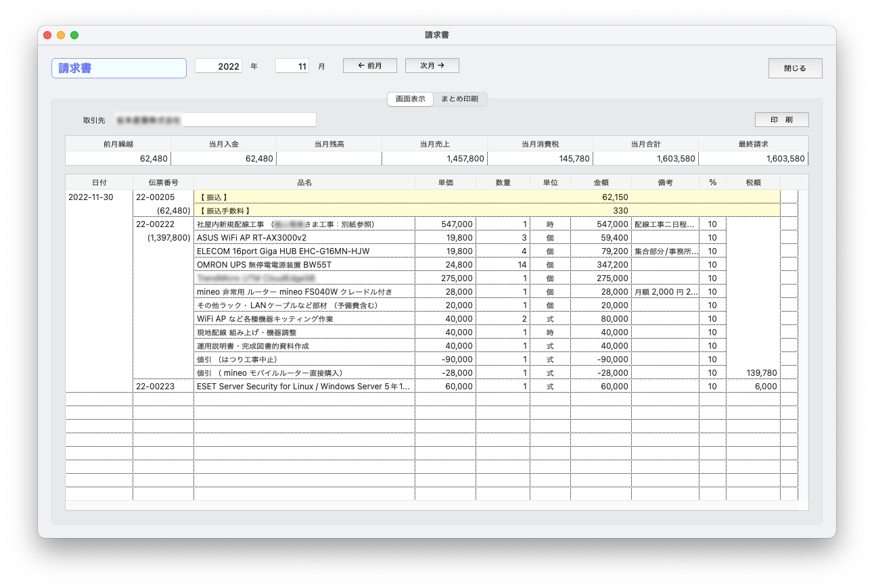Click the 次月 → (next month) button
The width and height of the screenshot is (874, 588).
(432, 65)
